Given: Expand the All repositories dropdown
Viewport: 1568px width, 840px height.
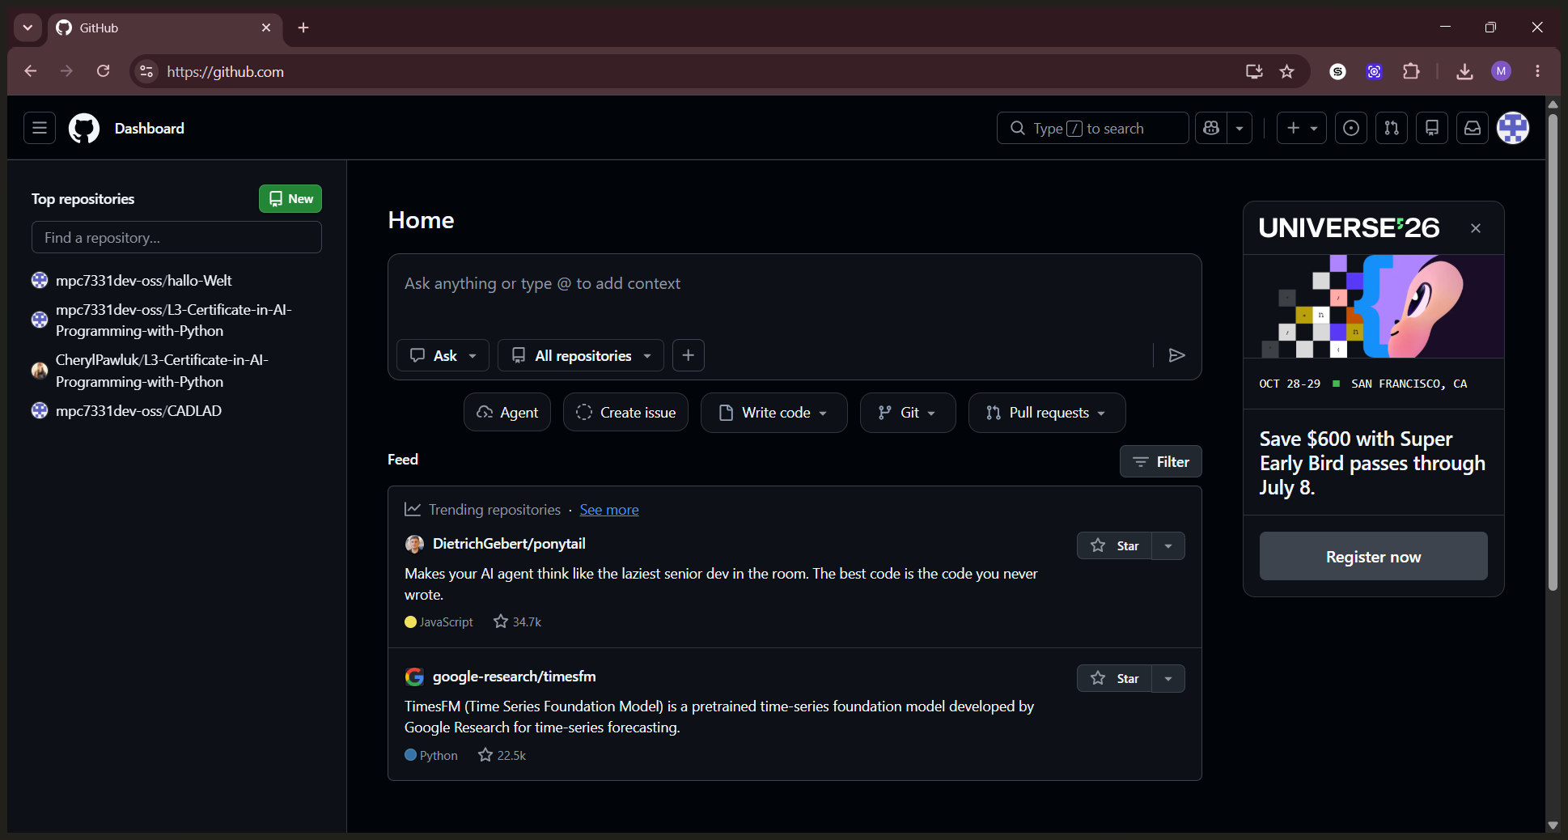Looking at the screenshot, I should click(x=581, y=355).
